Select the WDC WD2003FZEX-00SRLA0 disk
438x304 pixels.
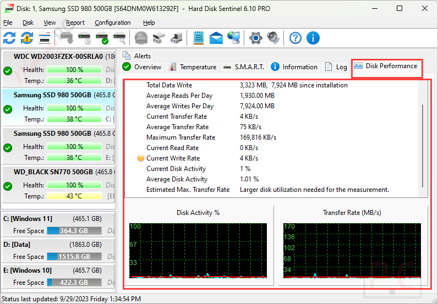click(x=58, y=69)
